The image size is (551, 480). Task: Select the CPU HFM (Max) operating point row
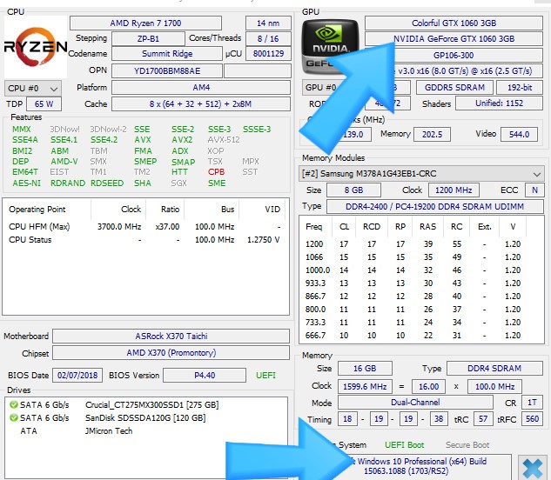click(144, 226)
